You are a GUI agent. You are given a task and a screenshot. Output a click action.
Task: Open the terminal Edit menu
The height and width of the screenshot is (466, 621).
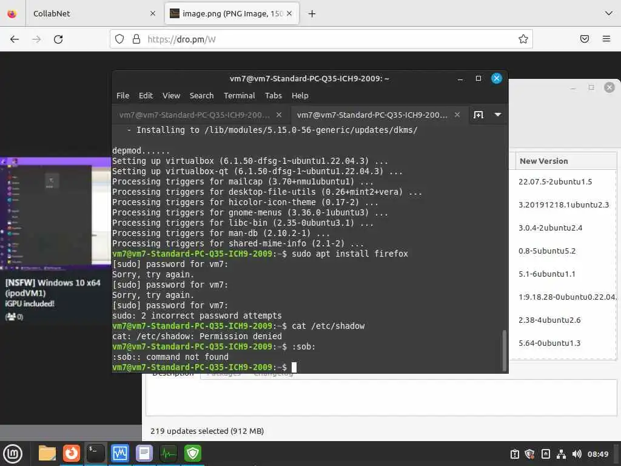(x=146, y=95)
